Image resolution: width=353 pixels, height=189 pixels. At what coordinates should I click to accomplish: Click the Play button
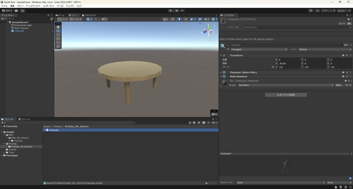tap(171, 11)
